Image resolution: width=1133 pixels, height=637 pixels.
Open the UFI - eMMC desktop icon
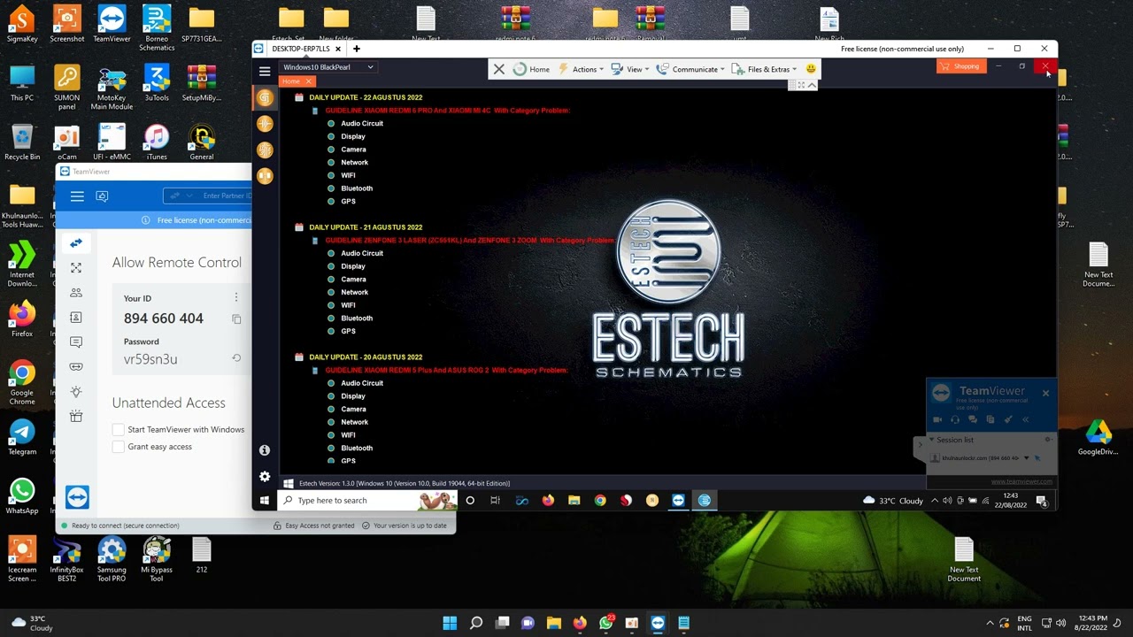(x=112, y=142)
